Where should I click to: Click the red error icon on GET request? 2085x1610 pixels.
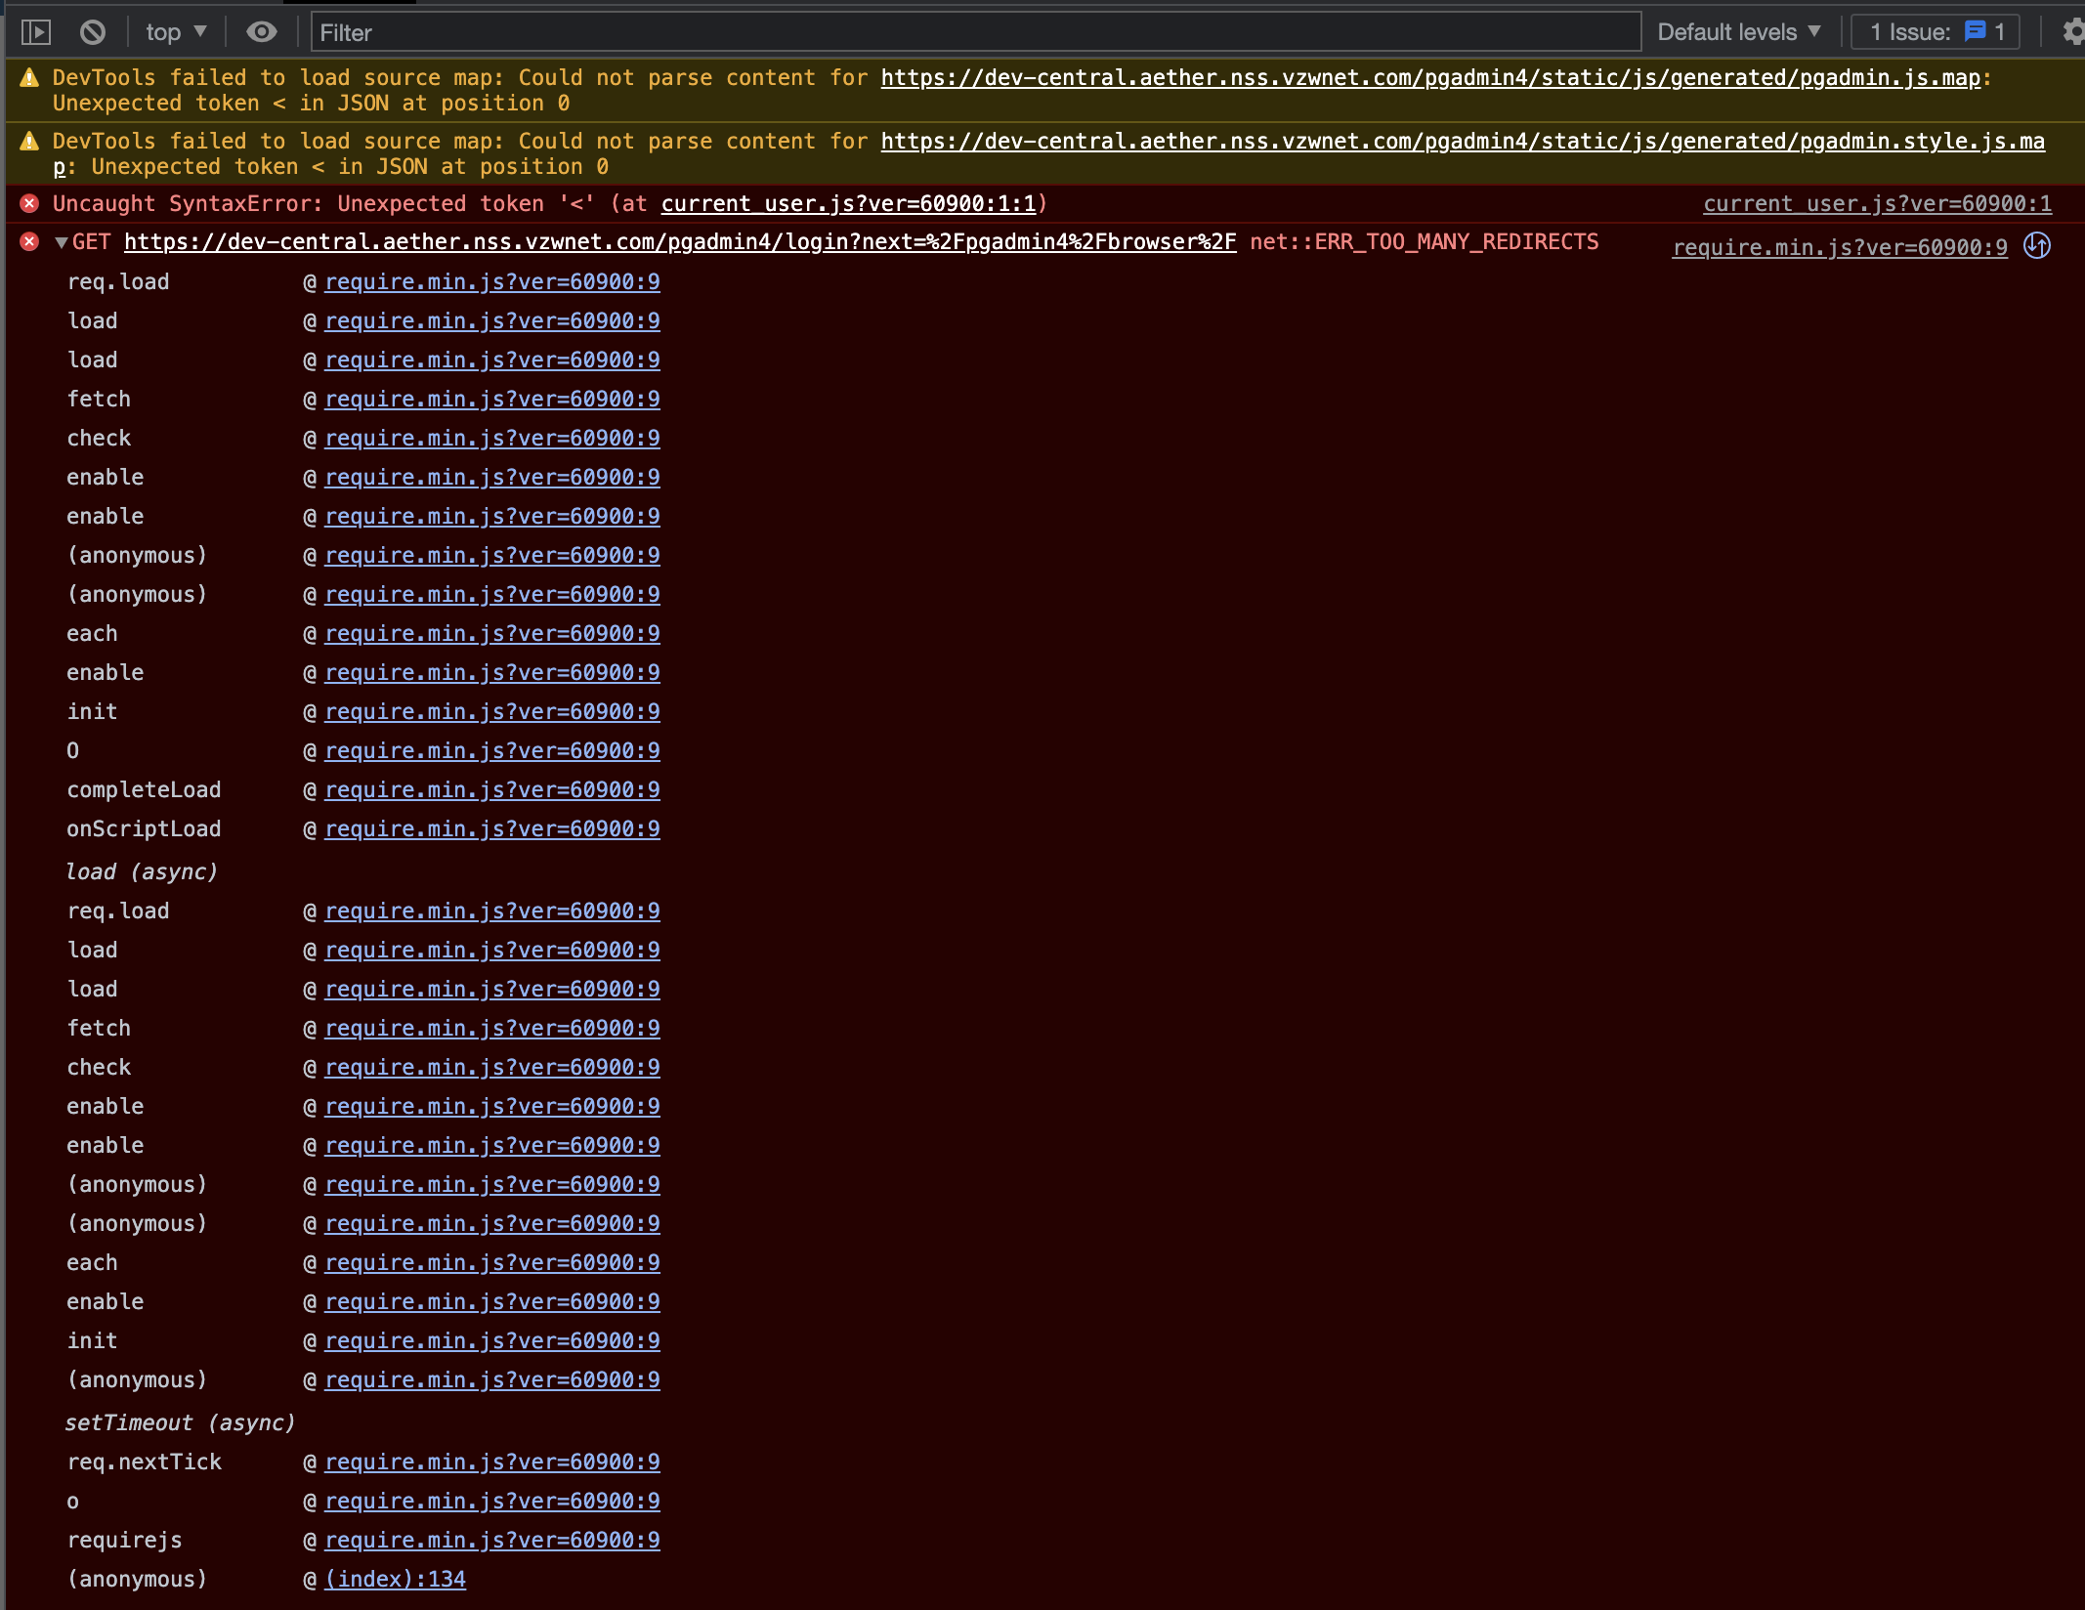pyautogui.click(x=29, y=241)
